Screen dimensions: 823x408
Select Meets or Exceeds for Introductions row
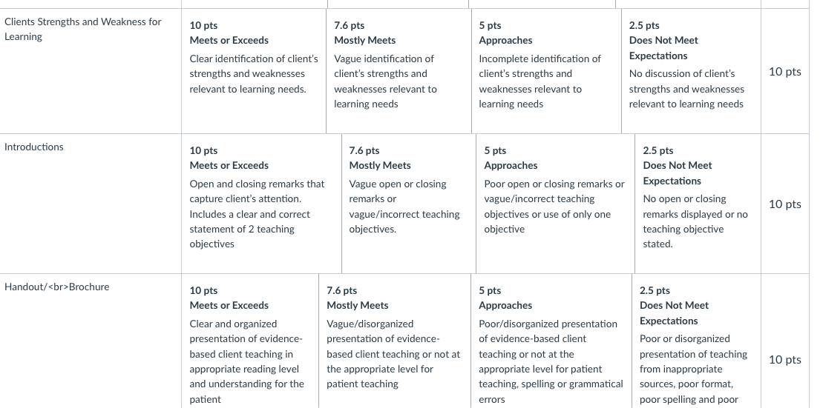tap(262, 204)
